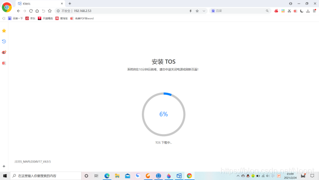The image size is (319, 180).
Task: Open the downloads manager icon
Action: point(308,11)
